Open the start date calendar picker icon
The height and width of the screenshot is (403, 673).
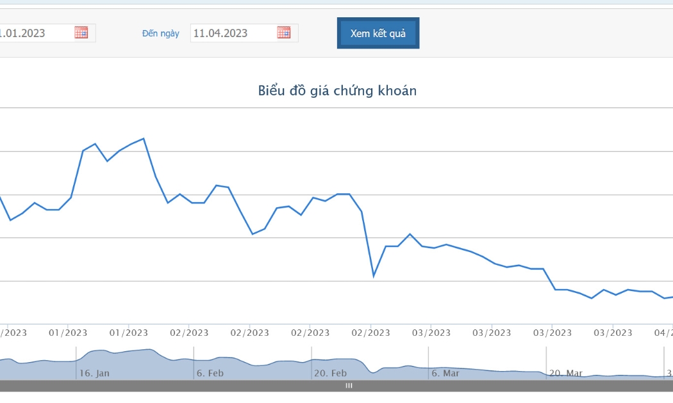tap(81, 33)
